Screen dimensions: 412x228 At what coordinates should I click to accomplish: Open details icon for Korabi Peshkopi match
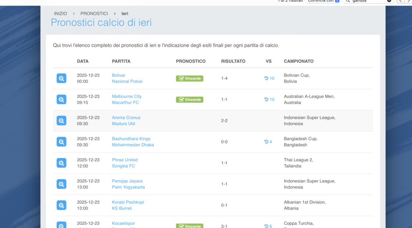pos(61,205)
